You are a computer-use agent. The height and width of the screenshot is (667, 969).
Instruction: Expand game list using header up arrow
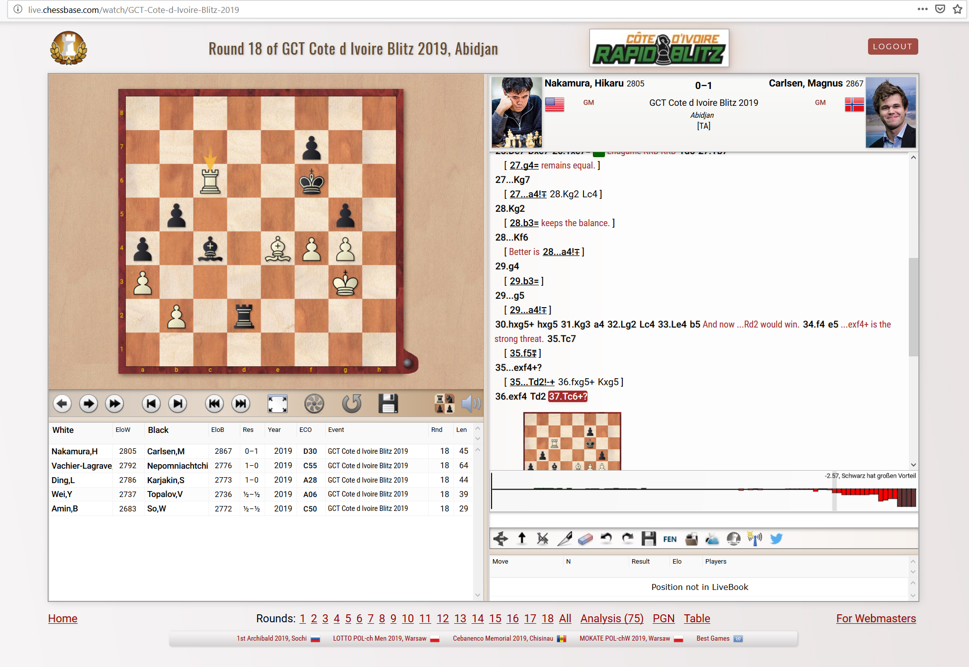coord(478,428)
